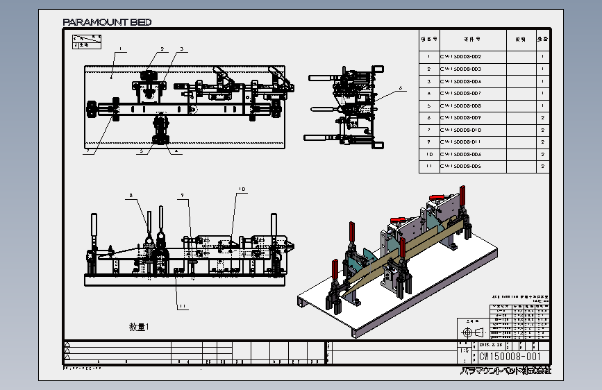
Task: Click balloon label 3 above top view
Action: 182,49
